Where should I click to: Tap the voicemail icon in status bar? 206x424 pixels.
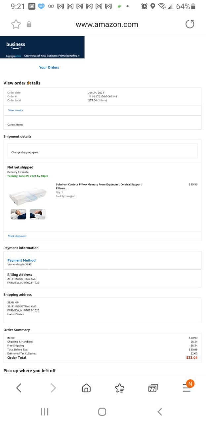pos(51,6)
